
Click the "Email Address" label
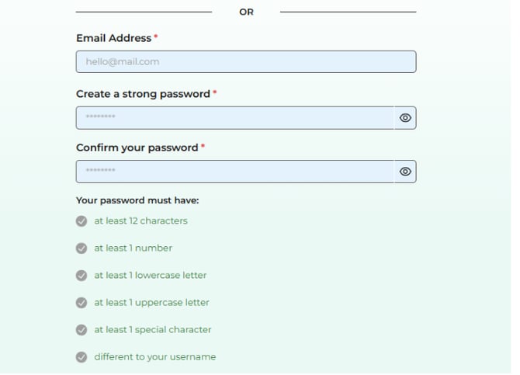point(113,38)
